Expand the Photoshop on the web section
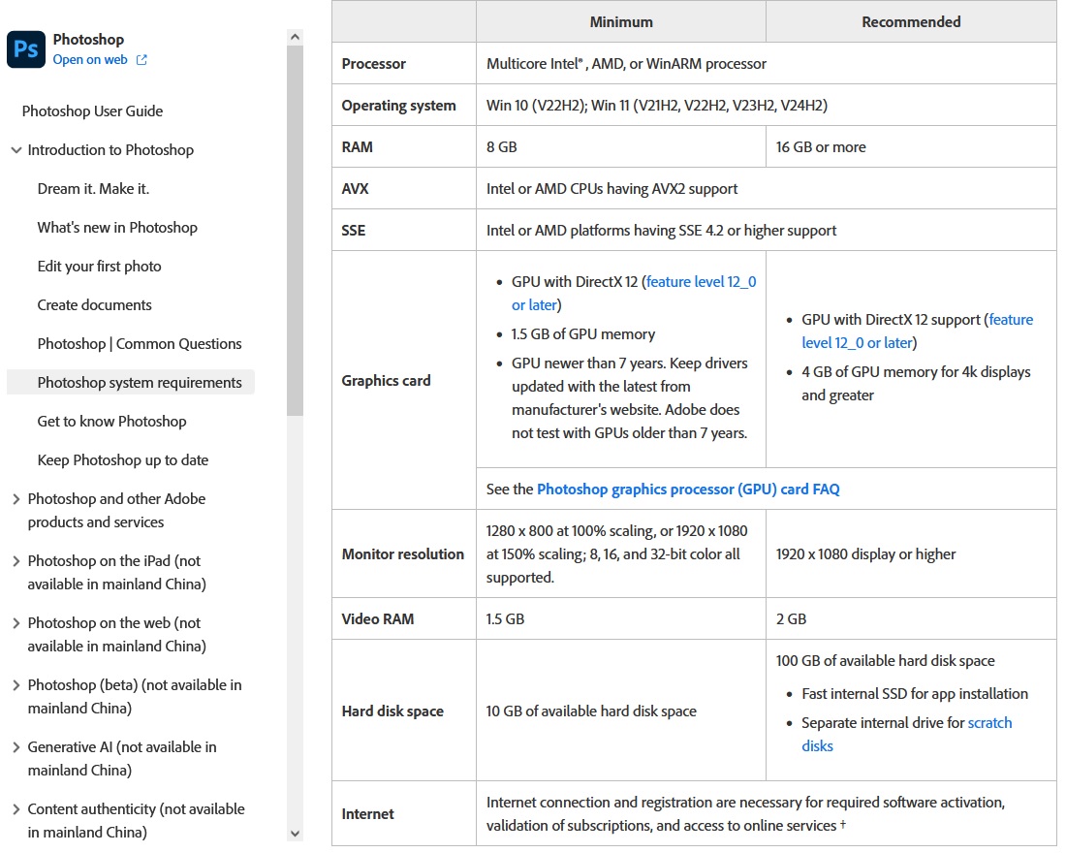 [x=16, y=623]
